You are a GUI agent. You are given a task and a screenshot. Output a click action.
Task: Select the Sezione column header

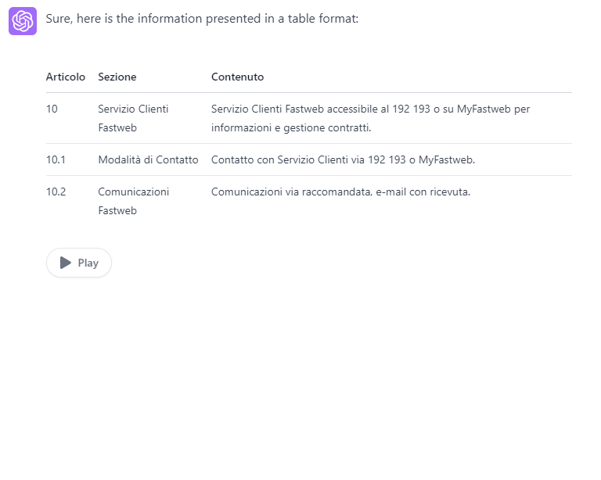click(x=117, y=77)
